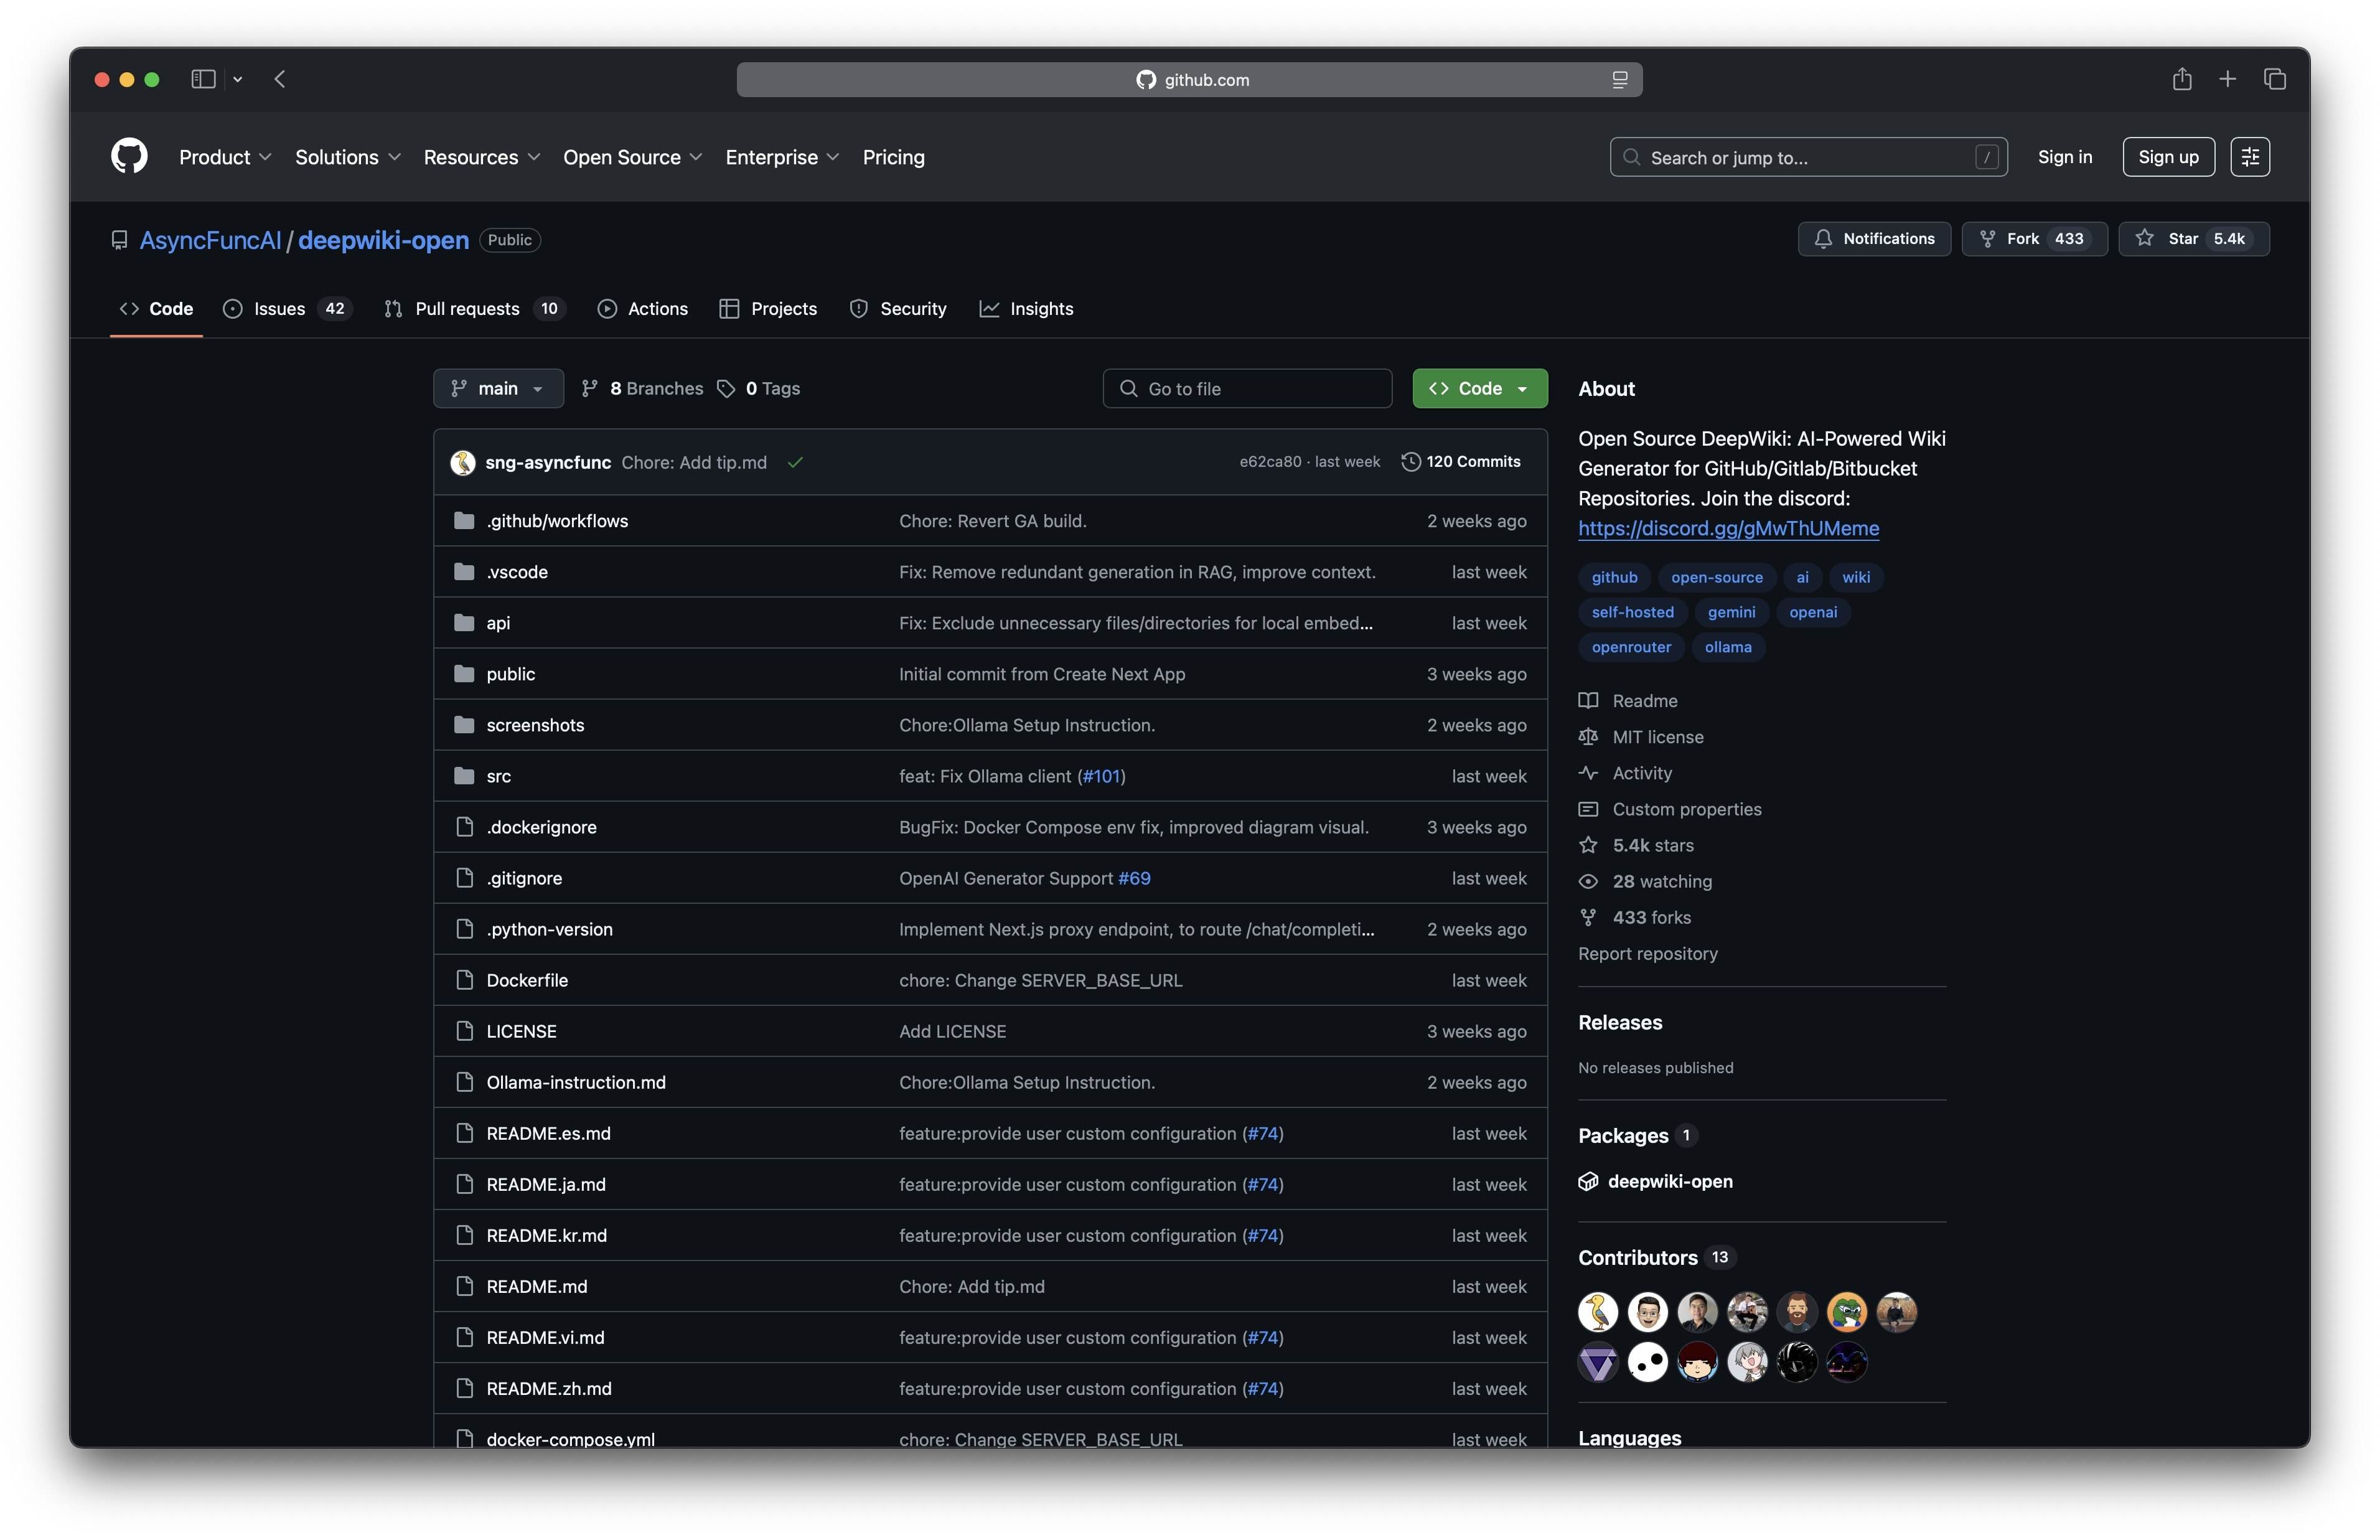Click the 433 forks link
2380x1540 pixels.
click(1651, 917)
